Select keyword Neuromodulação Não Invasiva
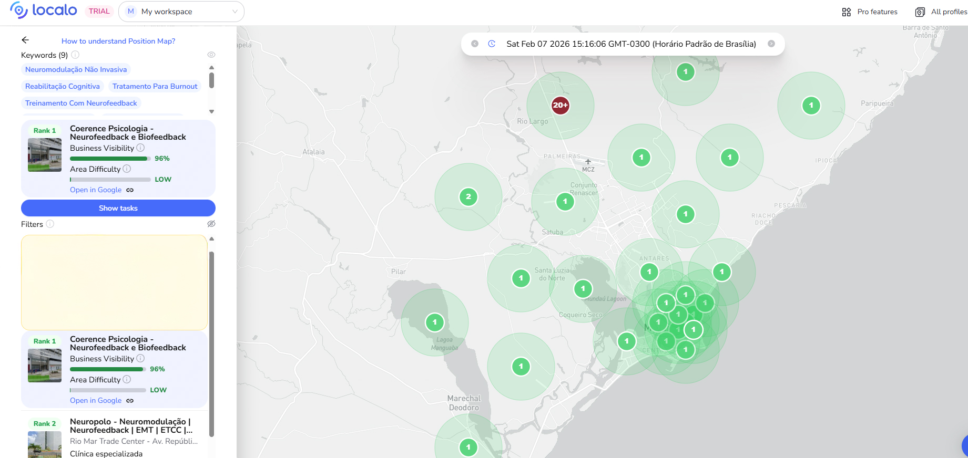 (76, 69)
